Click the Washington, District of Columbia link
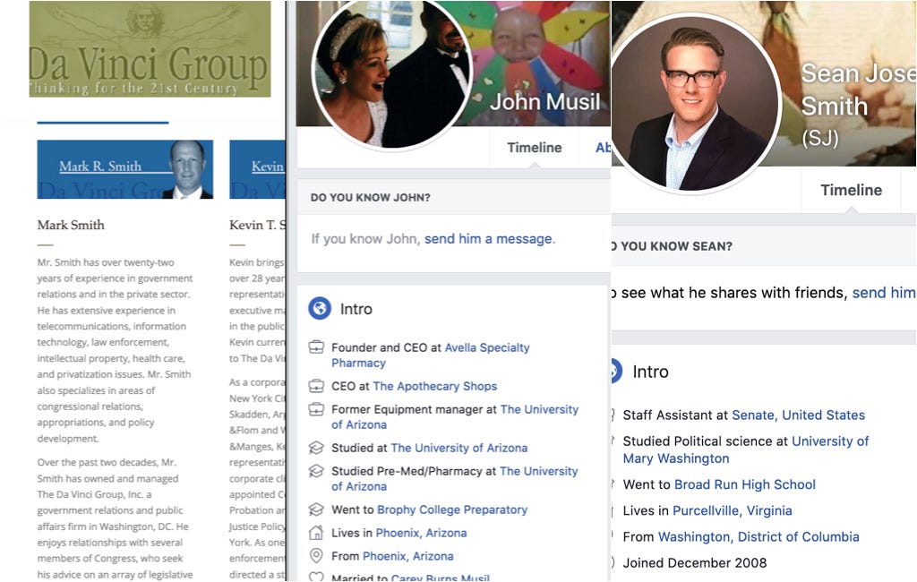This screenshot has height=582, width=917. click(x=758, y=537)
